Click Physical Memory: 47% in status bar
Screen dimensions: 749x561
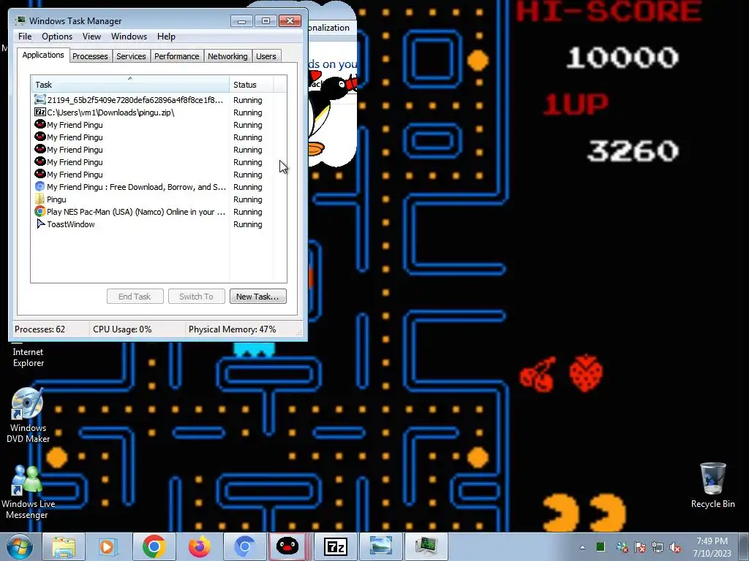(x=232, y=329)
